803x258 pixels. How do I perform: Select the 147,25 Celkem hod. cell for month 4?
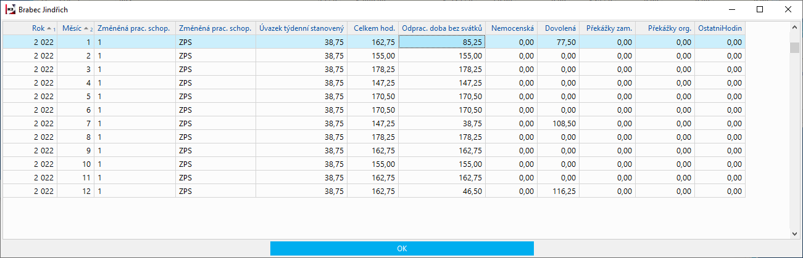pyautogui.click(x=373, y=83)
